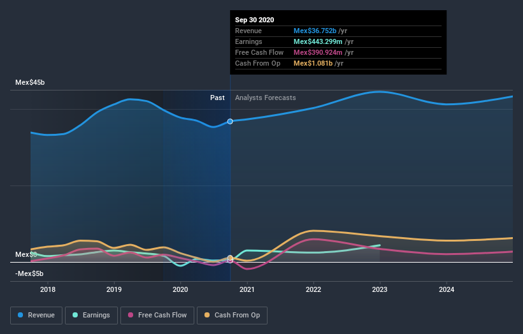The height and width of the screenshot is (334, 523).
Task: Toggle the Revenue legend series
Action: pyautogui.click(x=36, y=316)
